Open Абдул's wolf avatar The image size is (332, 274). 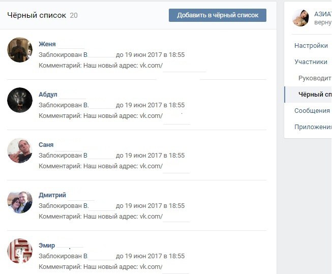click(20, 100)
